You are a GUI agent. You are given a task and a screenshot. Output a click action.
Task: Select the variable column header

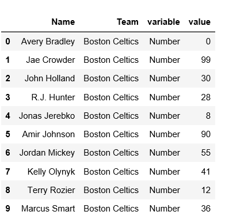163,22
